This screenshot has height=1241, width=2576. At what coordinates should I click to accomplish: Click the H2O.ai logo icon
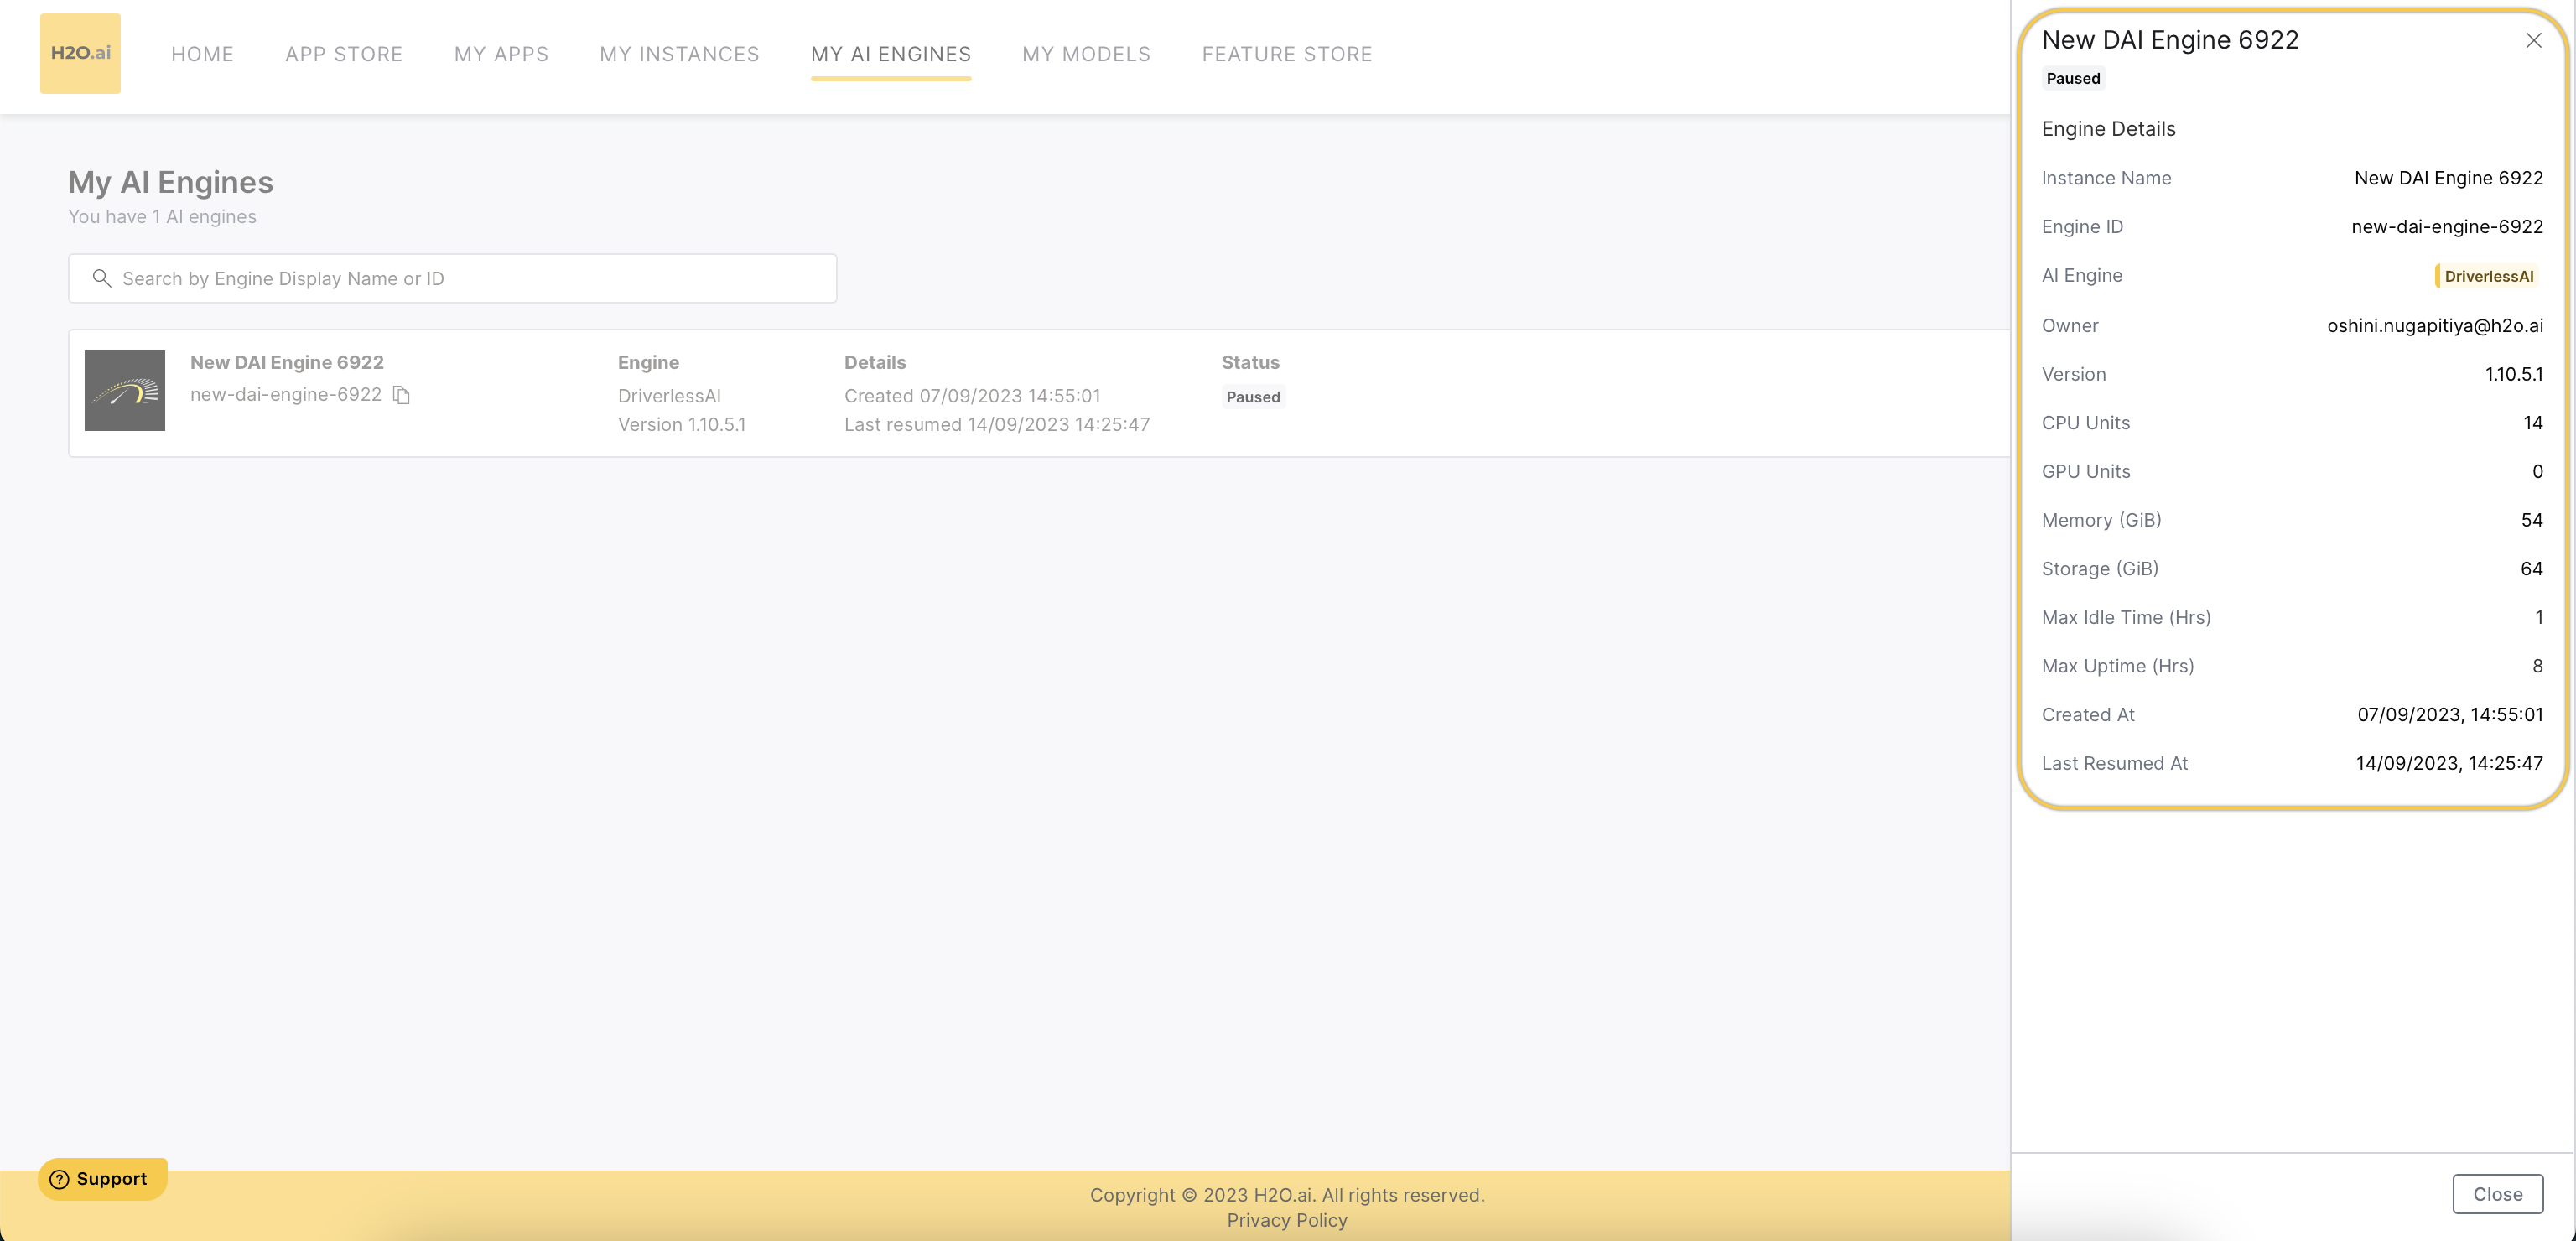click(x=79, y=53)
